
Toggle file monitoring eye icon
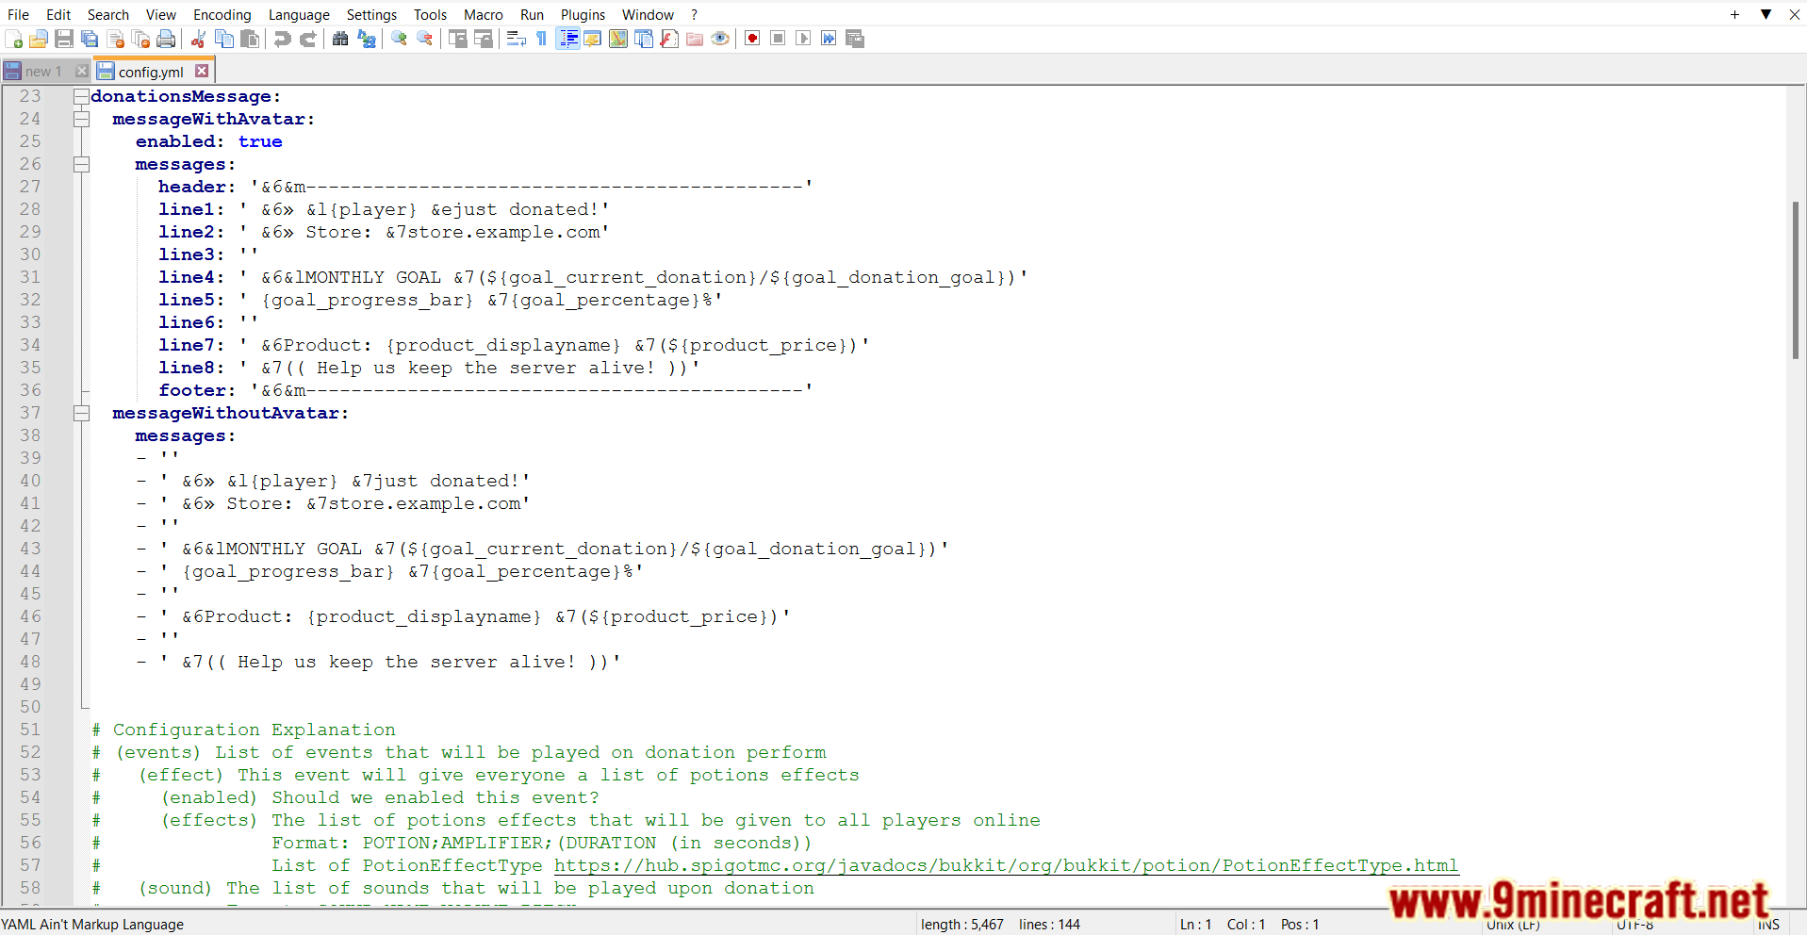pos(720,39)
